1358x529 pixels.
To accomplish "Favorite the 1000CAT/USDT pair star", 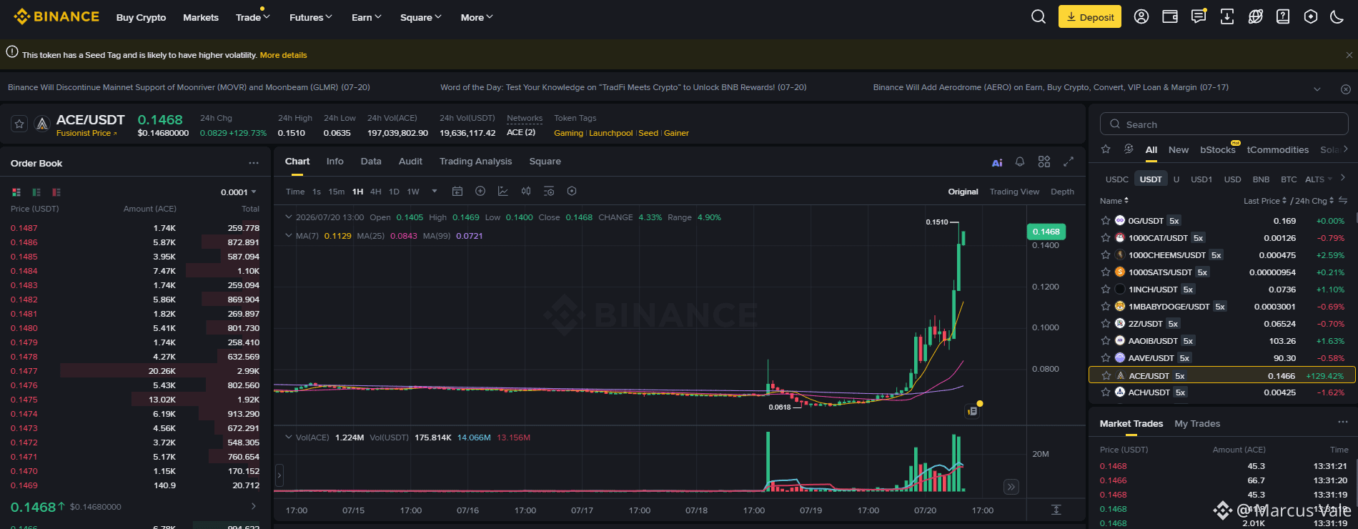I will pyautogui.click(x=1106, y=237).
